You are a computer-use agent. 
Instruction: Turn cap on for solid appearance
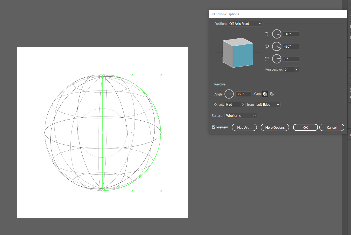265,94
